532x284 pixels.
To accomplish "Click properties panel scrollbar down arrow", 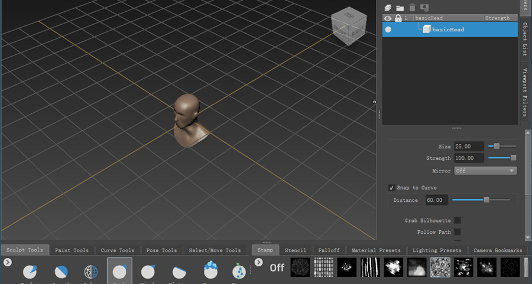I will (528, 237).
